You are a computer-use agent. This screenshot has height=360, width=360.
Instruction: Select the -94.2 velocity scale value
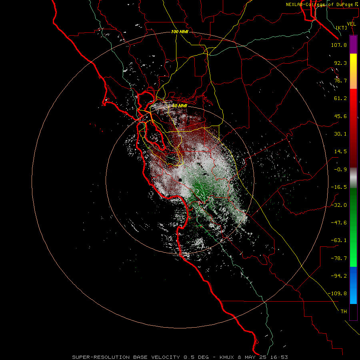coord(339,276)
